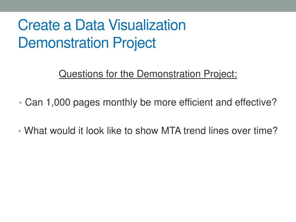Click the gray header bar at top
The width and height of the screenshot is (296, 222).
click(x=148, y=6)
